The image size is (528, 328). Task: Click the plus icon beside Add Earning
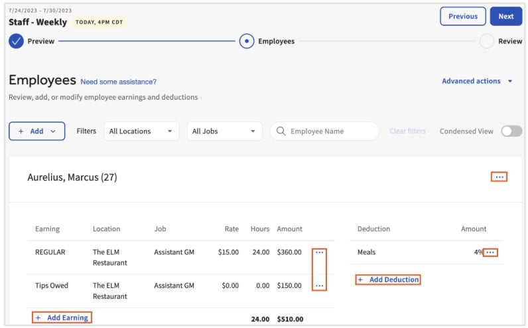click(38, 318)
